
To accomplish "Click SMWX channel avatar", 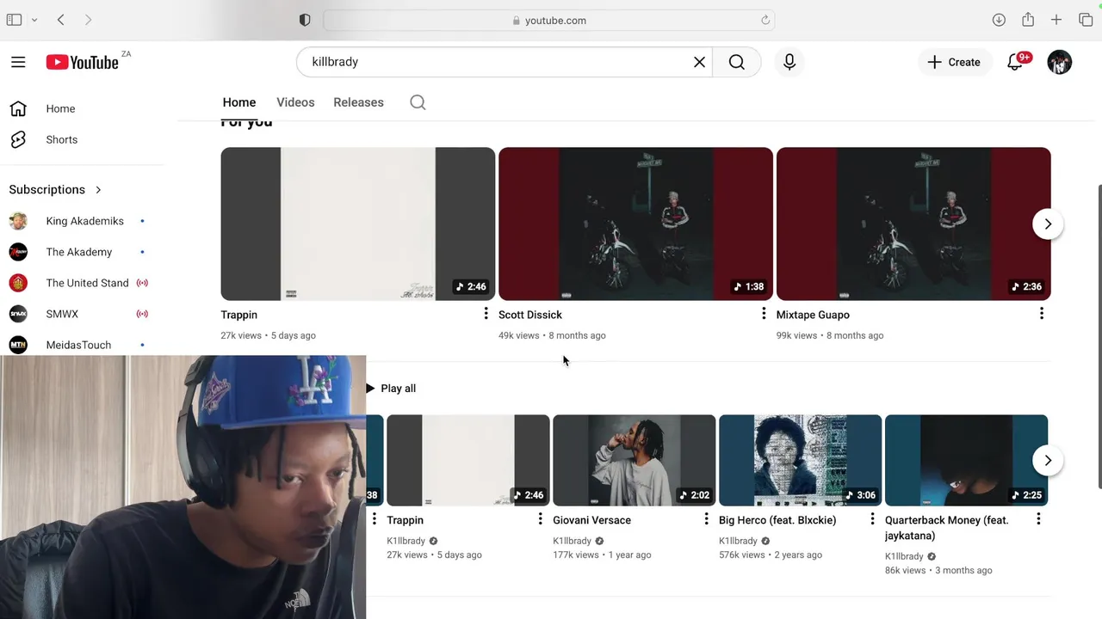I will pos(18,314).
